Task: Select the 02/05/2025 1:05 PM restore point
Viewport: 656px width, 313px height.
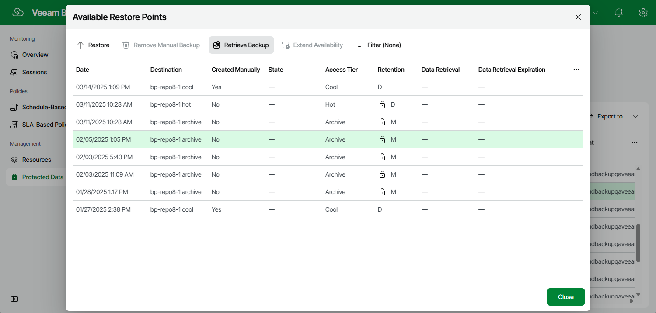Action: coord(328,139)
